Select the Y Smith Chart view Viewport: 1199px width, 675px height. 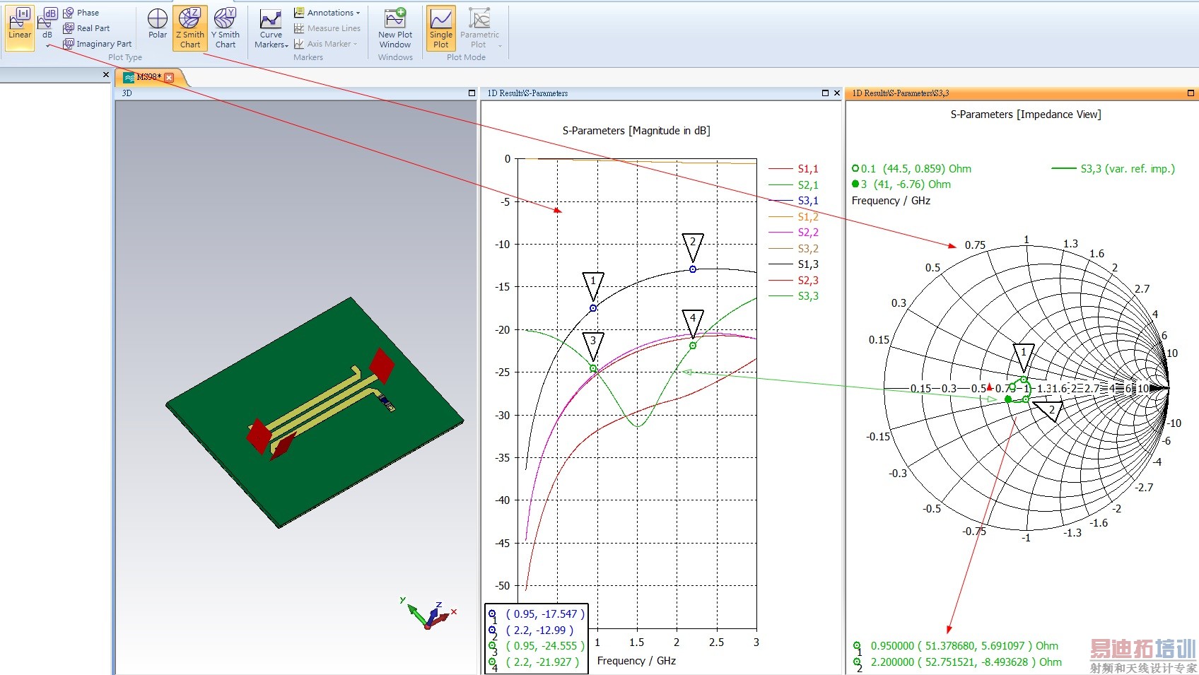point(226,28)
